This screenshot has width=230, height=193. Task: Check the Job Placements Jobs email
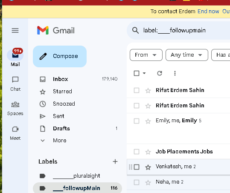coord(137,152)
